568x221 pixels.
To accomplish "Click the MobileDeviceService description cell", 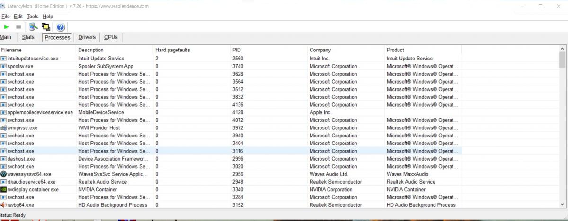I will point(101,112).
